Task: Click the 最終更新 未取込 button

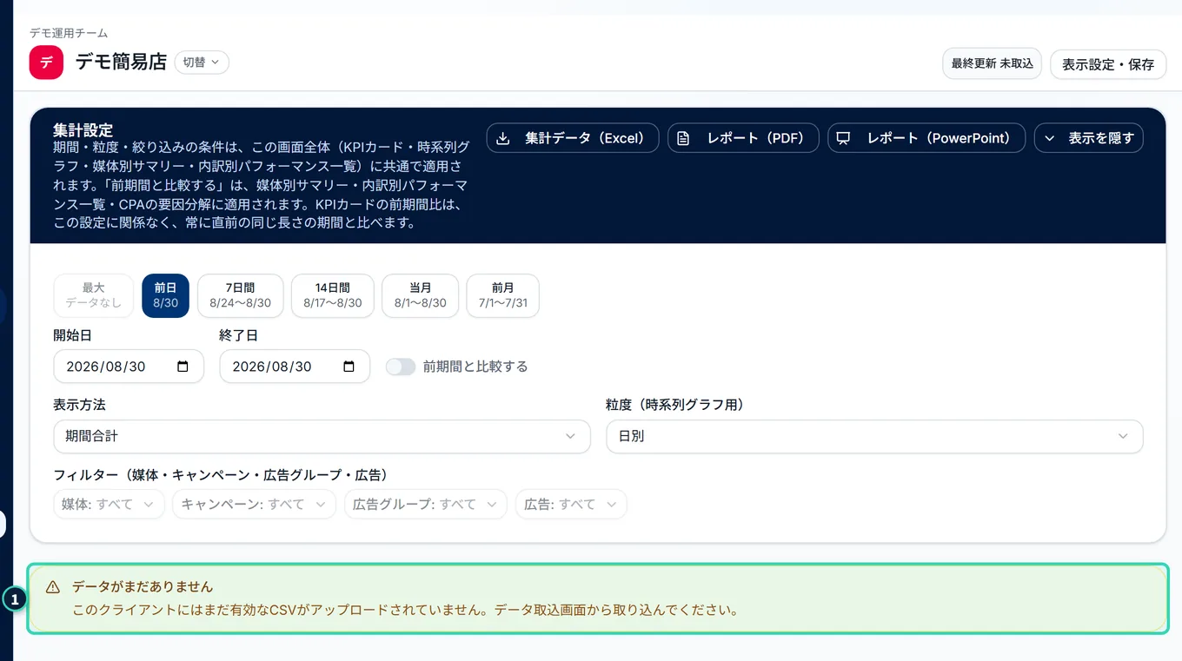Action: pyautogui.click(x=992, y=63)
